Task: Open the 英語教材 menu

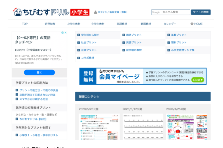Action: [122, 24]
